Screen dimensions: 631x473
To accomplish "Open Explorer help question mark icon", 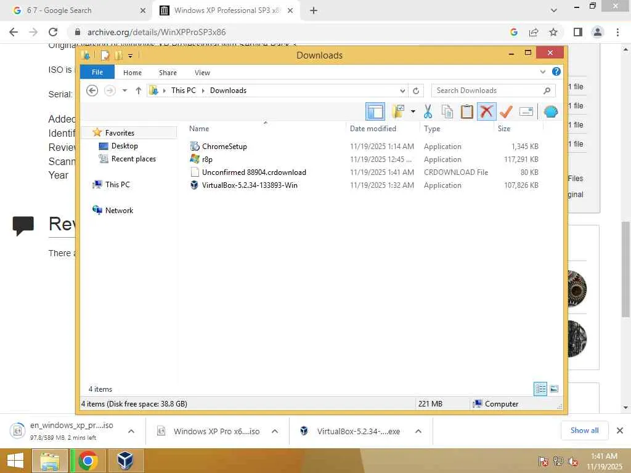I will pos(556,71).
